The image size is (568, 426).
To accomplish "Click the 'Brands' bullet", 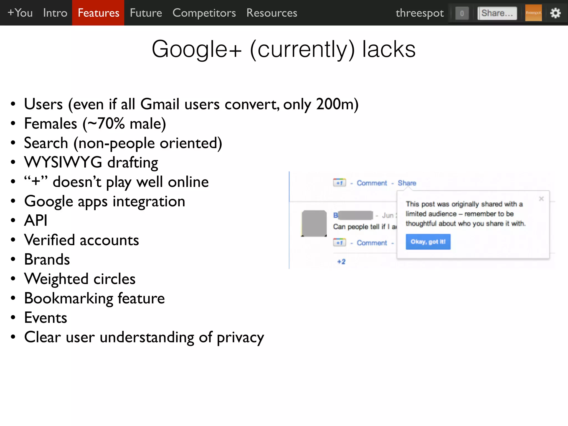I will (47, 259).
